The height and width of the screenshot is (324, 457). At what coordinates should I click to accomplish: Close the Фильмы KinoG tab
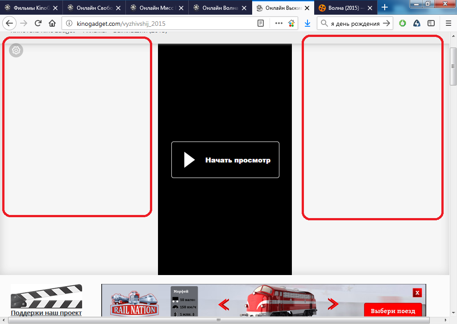[x=55, y=8]
